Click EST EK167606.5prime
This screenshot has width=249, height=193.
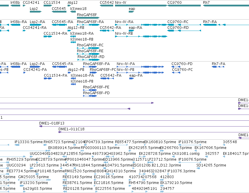point(210,148)
